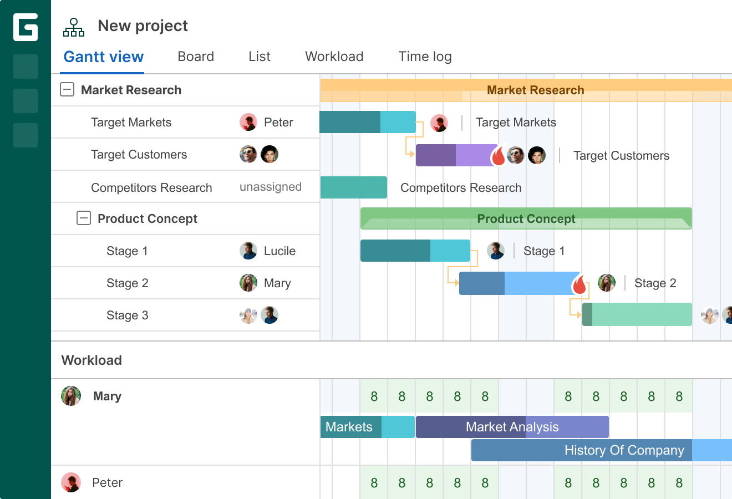Click the project hierarchy icon beside New project
The width and height of the screenshot is (732, 499).
tap(74, 26)
